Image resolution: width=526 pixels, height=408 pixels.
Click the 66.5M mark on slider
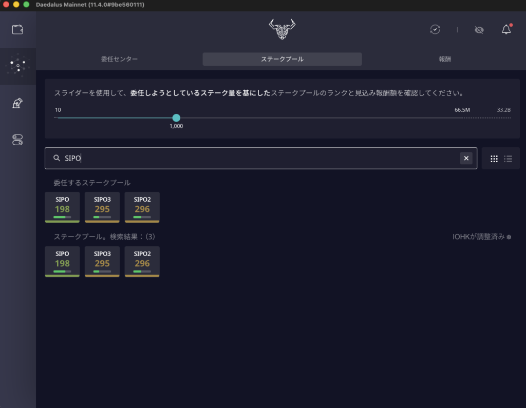pos(462,110)
